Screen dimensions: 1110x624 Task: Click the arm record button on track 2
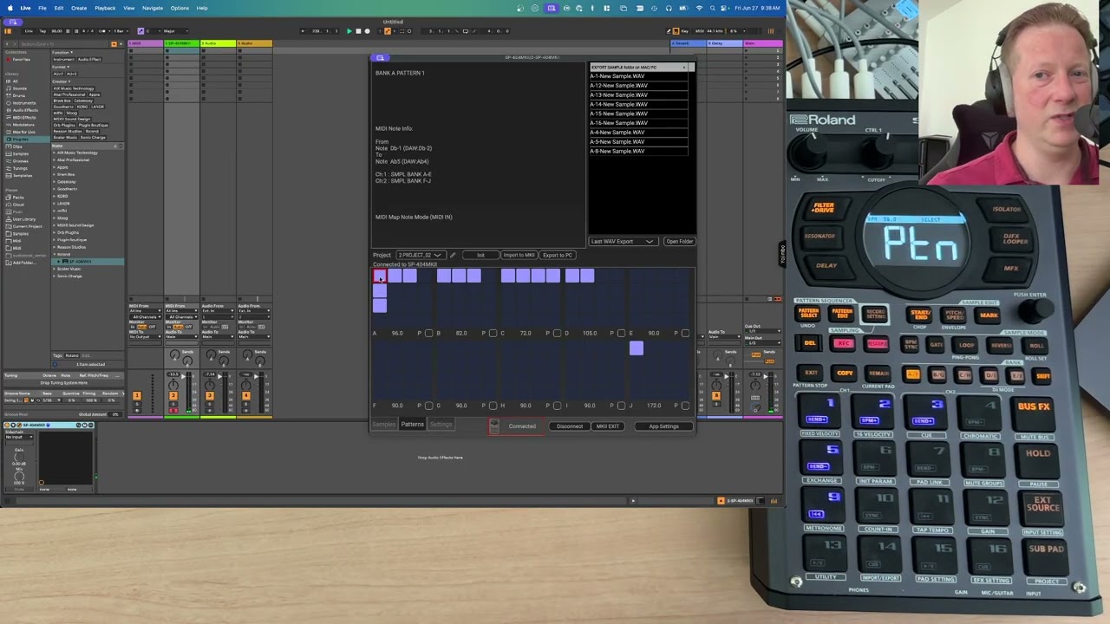[x=173, y=411]
